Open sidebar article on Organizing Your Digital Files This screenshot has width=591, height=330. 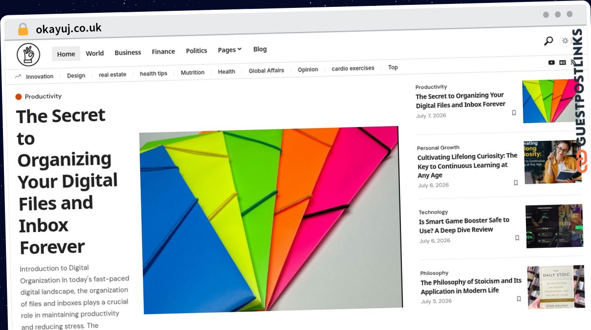tap(460, 100)
